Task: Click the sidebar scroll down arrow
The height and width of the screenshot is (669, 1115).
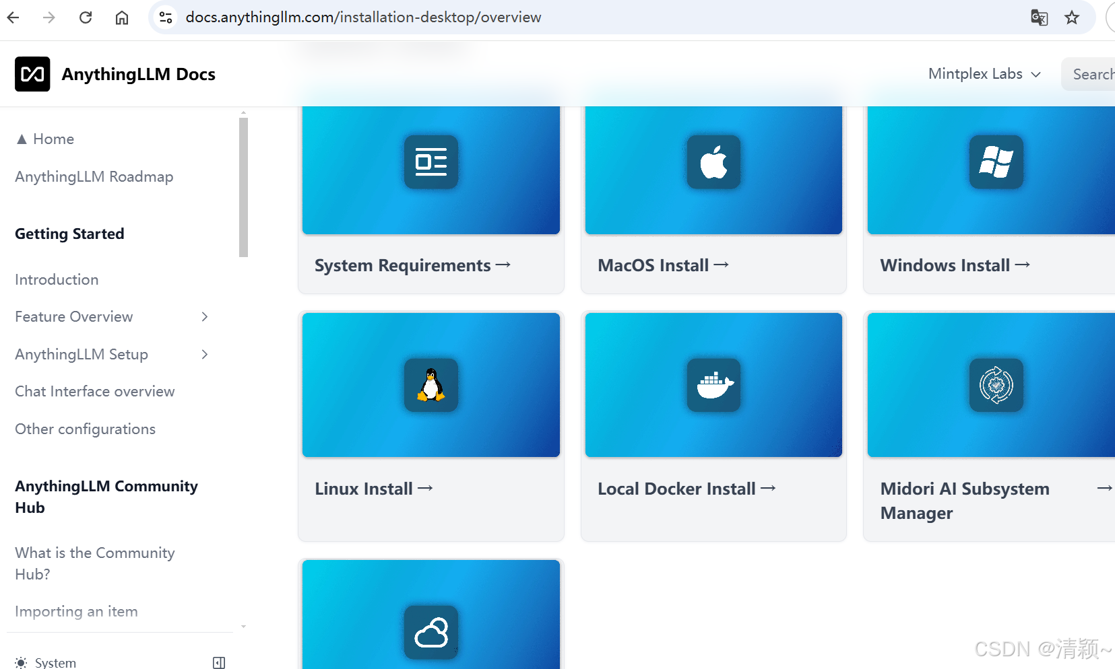Action: [243, 627]
